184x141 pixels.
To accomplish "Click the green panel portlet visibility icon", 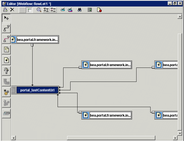I will tap(90, 10).
